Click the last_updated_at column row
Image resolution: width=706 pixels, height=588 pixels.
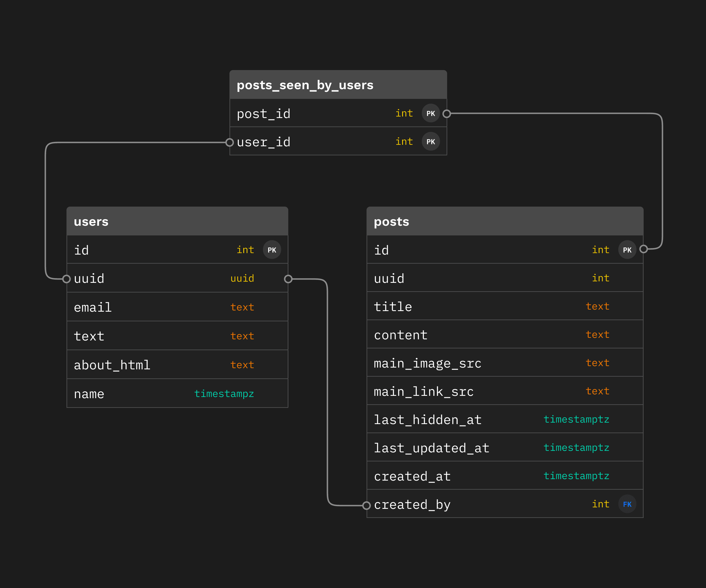431,448
